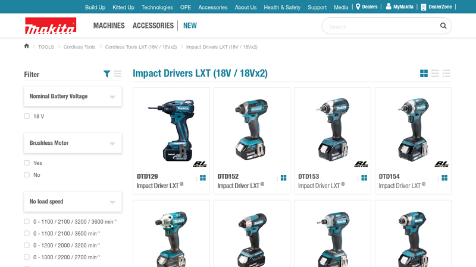This screenshot has width=476, height=267.
Task: Click the DealerZone building icon
Action: coord(424,7)
